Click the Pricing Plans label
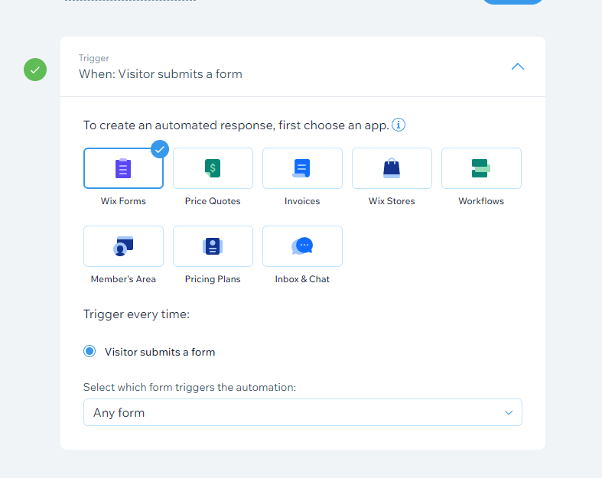This screenshot has width=602, height=478. click(213, 279)
